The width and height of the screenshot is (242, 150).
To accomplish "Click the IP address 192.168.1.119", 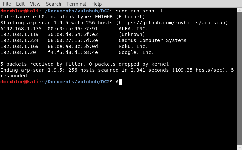I will point(19,34).
